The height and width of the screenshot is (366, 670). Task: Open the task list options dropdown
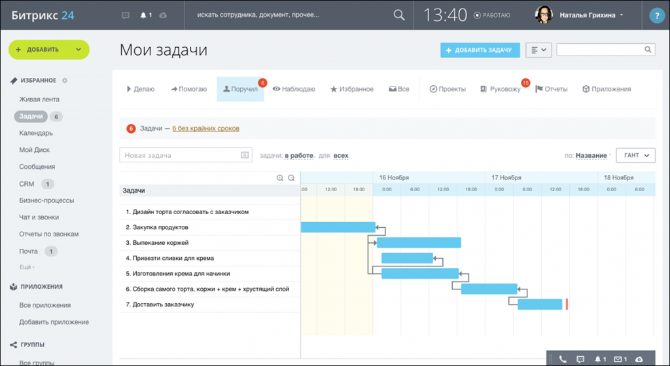[538, 50]
